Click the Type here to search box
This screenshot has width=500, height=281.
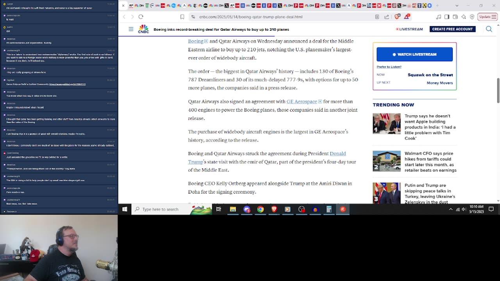pos(172,209)
